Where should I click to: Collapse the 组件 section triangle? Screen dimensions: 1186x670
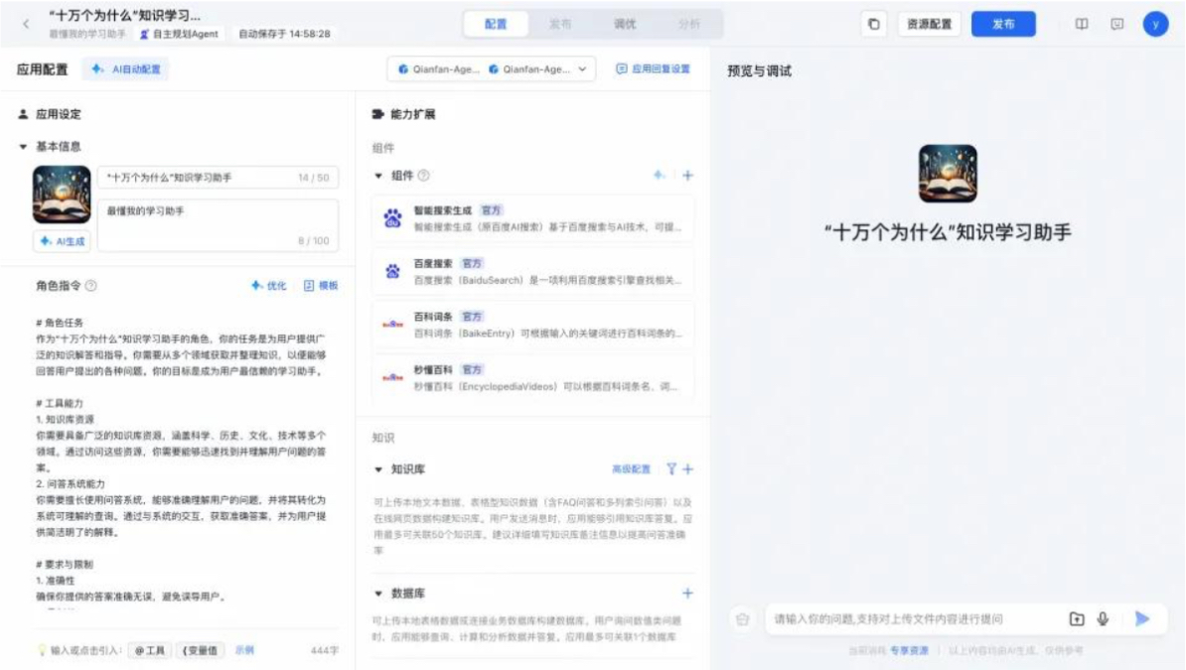pyautogui.click(x=378, y=176)
